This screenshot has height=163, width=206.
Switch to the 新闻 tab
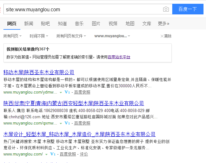(x=28, y=23)
